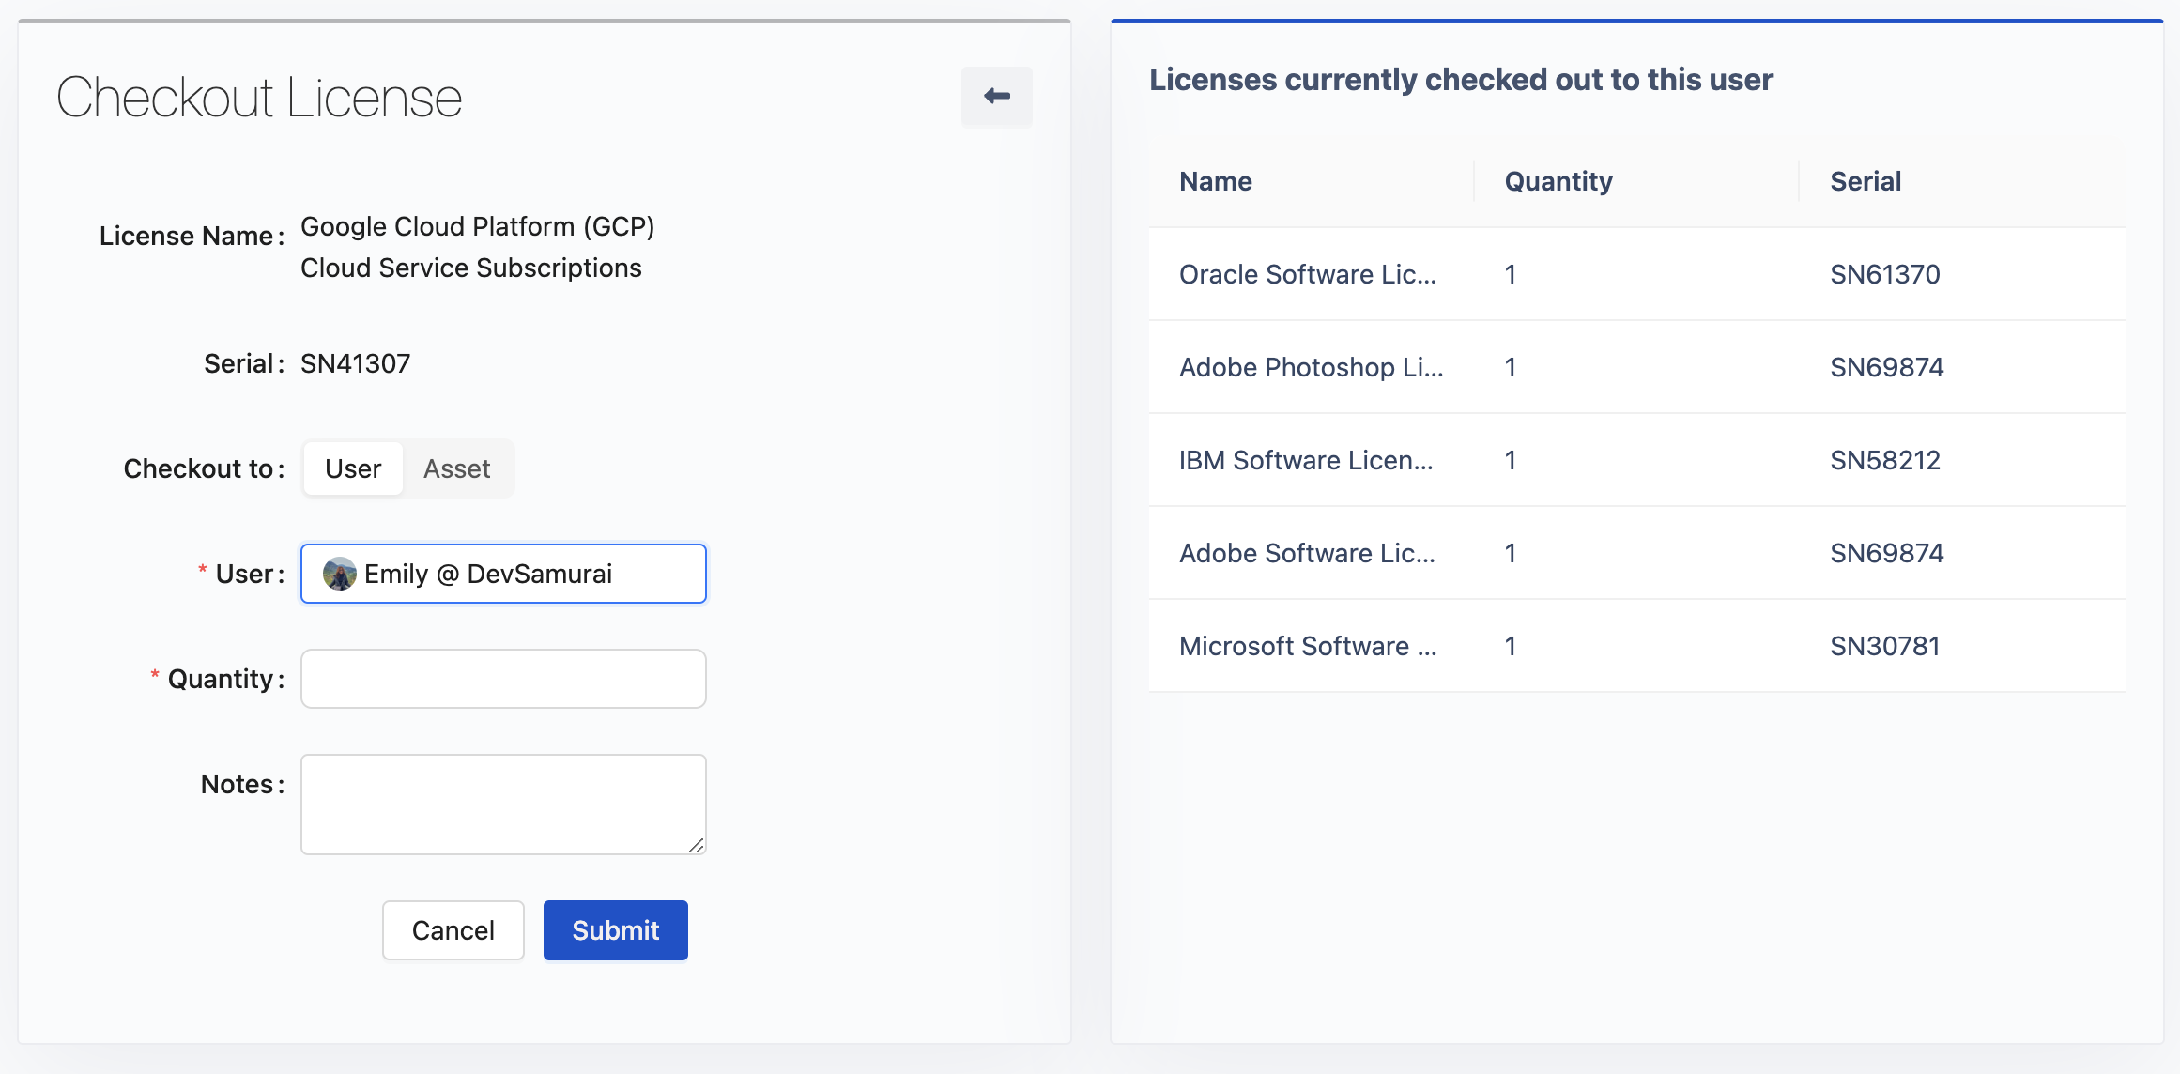Click the Name column header
Image resolution: width=2180 pixels, height=1074 pixels.
[1215, 181]
